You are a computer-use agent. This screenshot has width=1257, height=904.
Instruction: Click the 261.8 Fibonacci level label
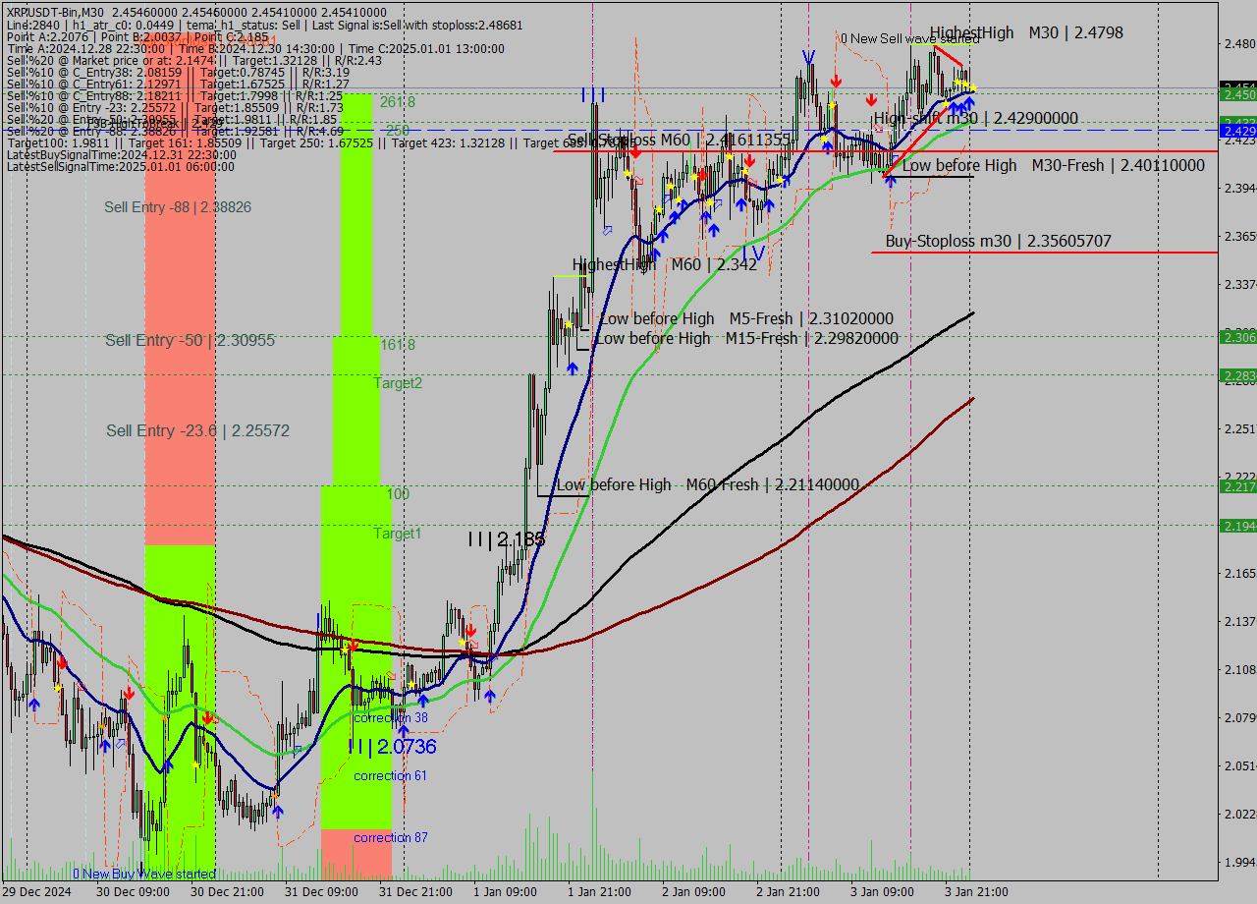coord(398,102)
